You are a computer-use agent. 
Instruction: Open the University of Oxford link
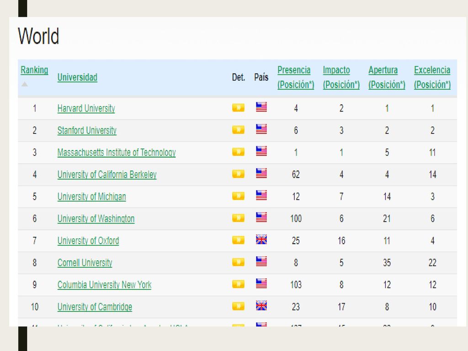pos(88,241)
